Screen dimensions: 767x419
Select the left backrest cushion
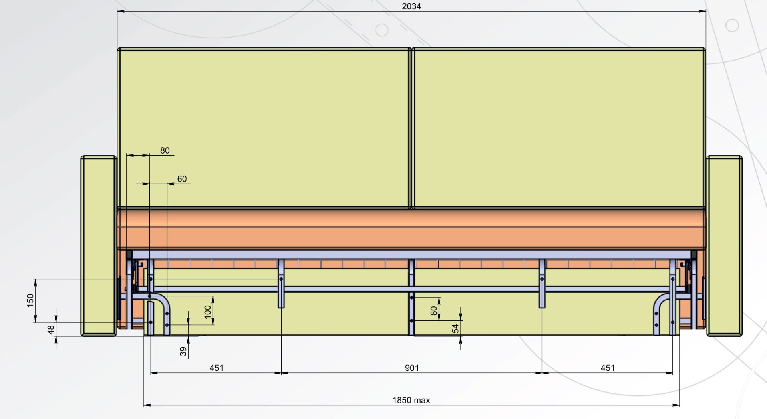(264, 128)
